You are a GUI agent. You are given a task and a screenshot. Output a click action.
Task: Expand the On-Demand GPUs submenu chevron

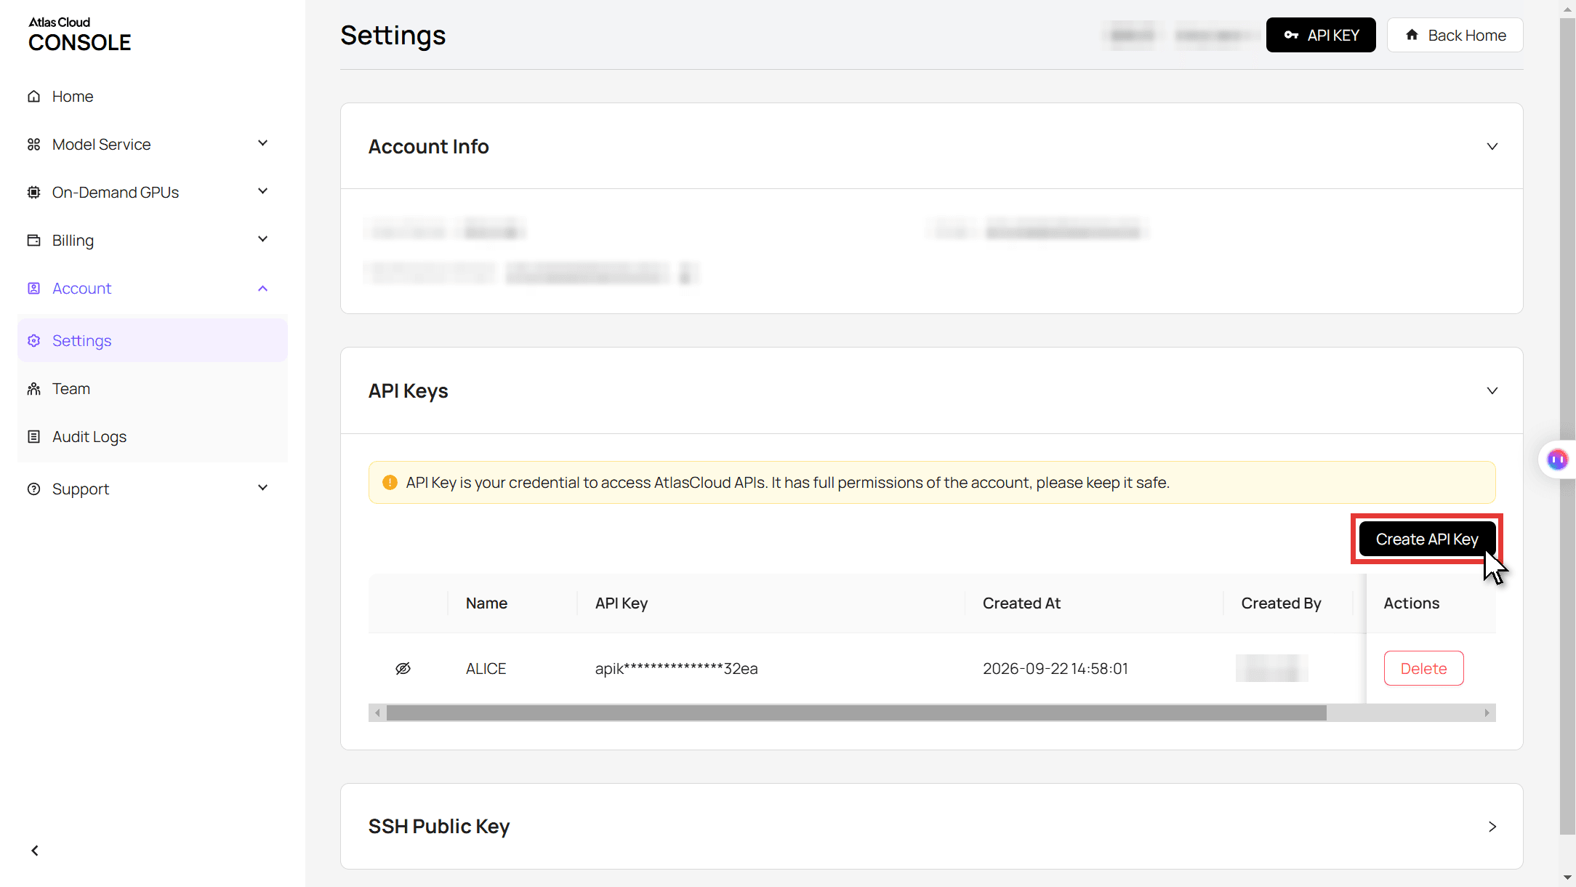click(x=263, y=192)
